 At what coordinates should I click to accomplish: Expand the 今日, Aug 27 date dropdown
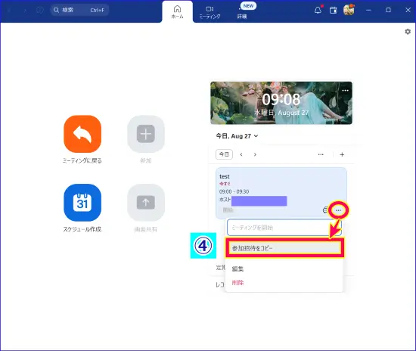point(237,136)
